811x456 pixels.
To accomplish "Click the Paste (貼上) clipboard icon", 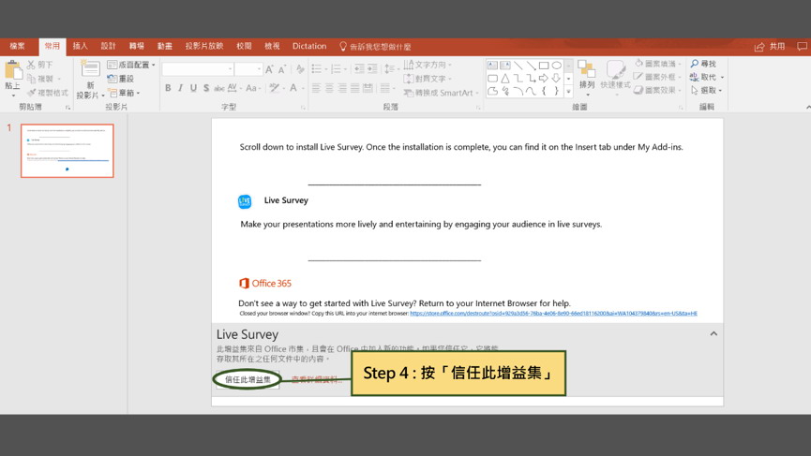I will pyautogui.click(x=13, y=71).
